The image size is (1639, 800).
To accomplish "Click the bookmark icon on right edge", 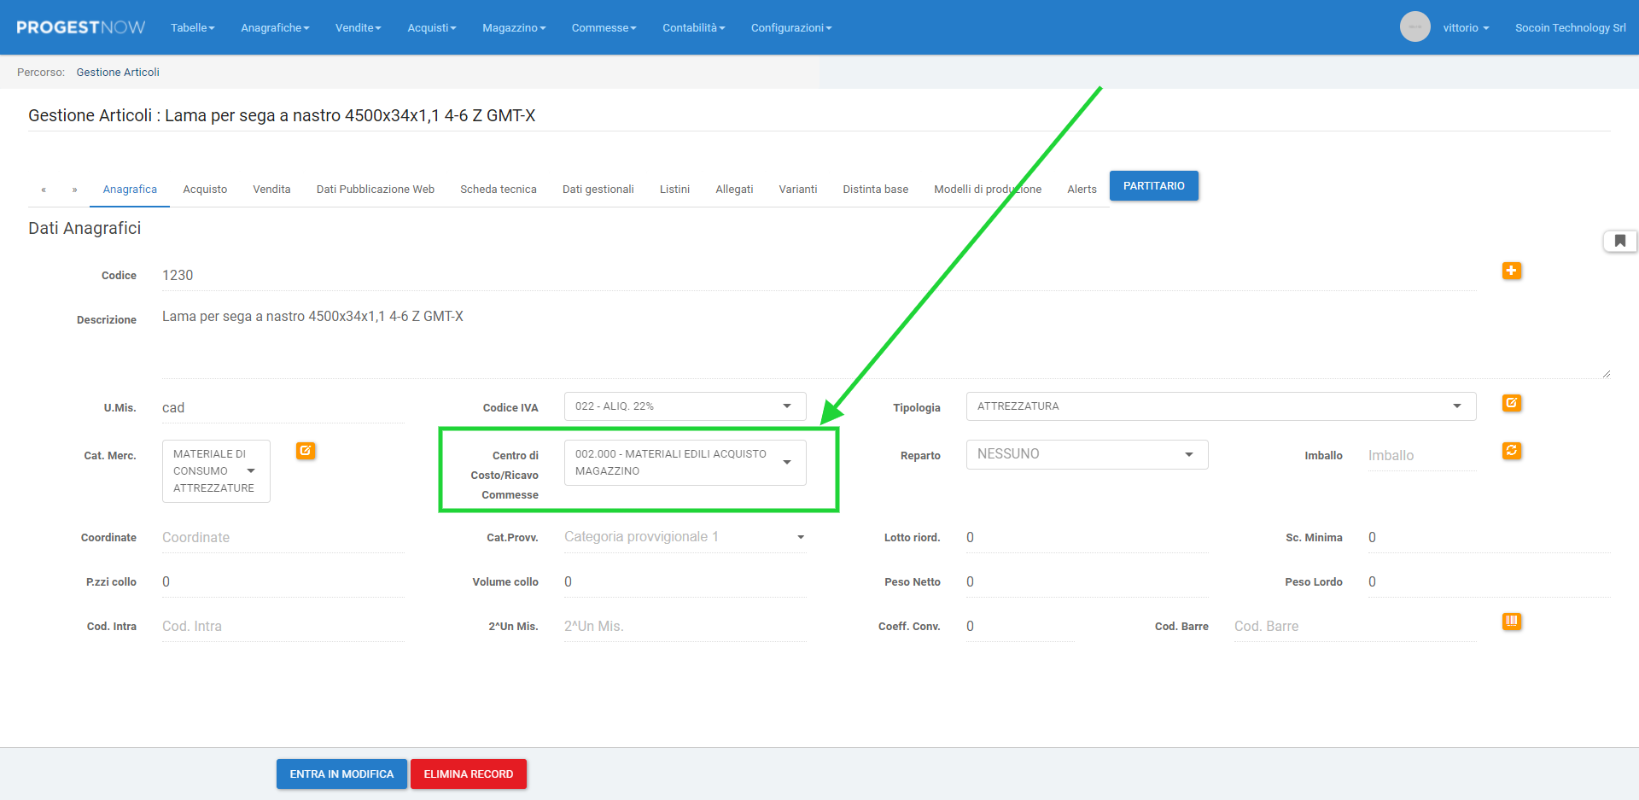I will (x=1619, y=242).
